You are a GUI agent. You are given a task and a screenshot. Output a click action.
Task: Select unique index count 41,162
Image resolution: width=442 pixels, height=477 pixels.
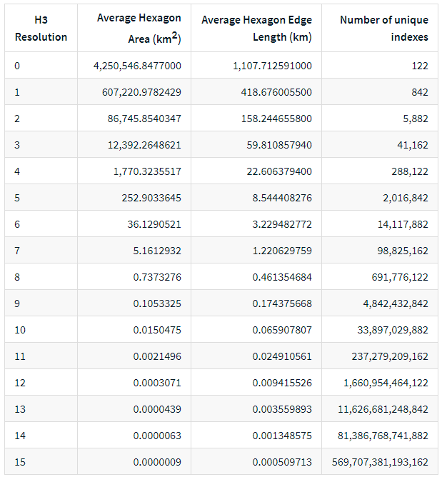[x=413, y=145]
